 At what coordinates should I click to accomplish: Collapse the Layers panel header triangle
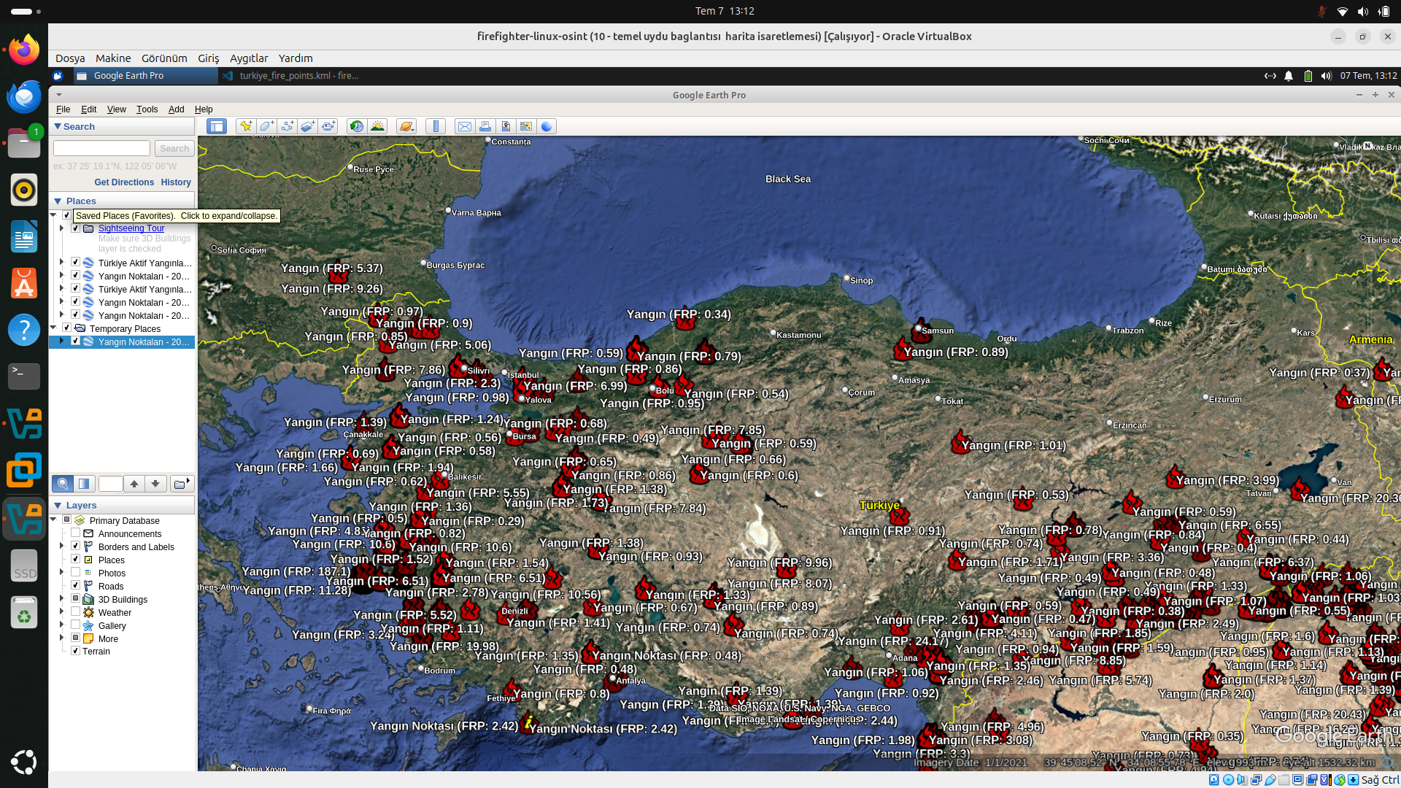point(58,505)
